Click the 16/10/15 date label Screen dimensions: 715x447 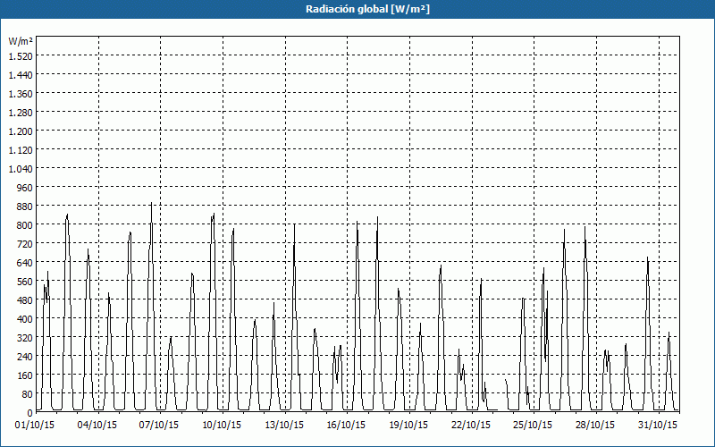(x=346, y=426)
